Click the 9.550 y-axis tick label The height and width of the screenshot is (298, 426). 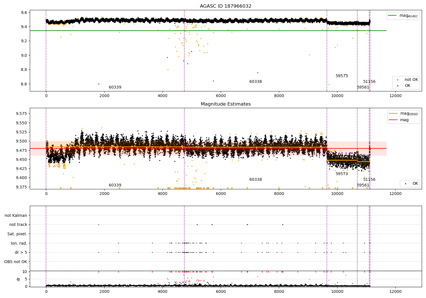pyautogui.click(x=22, y=123)
